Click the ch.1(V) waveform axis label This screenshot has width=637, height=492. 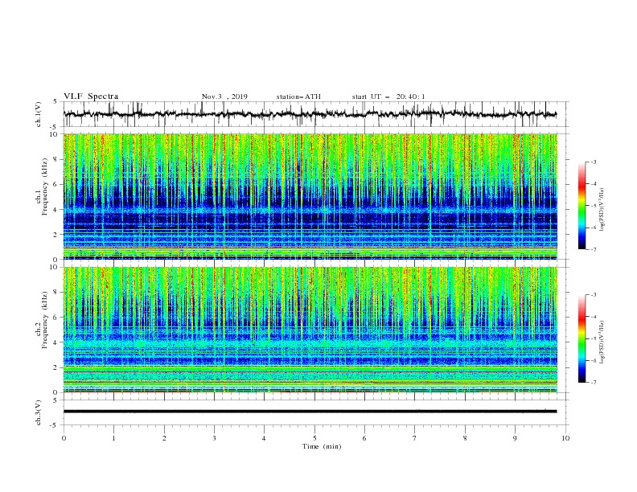(x=39, y=114)
